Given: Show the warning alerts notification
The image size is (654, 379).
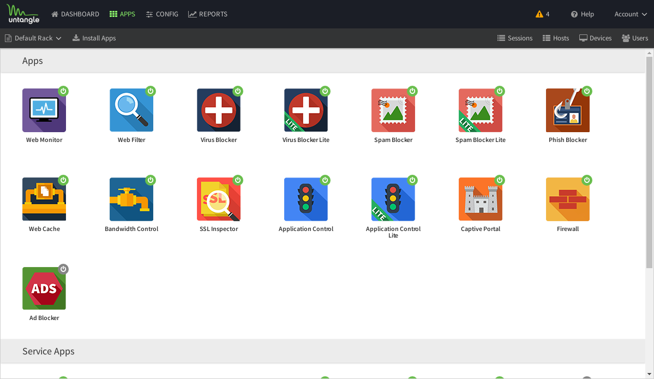Looking at the screenshot, I should click(543, 14).
